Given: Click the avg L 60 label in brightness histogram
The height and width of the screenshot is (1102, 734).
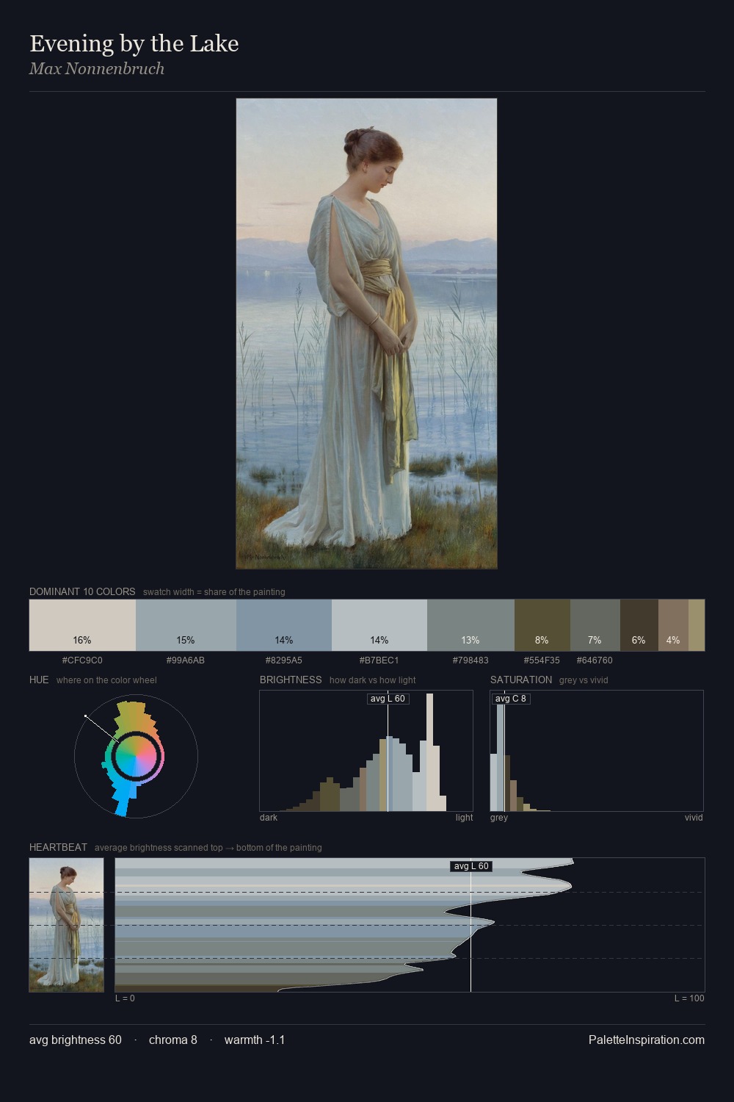Looking at the screenshot, I should tap(388, 699).
